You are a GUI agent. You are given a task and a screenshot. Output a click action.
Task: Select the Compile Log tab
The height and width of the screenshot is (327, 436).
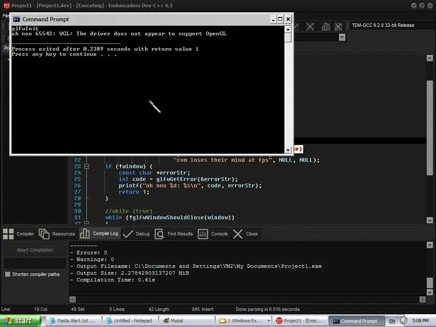99,234
